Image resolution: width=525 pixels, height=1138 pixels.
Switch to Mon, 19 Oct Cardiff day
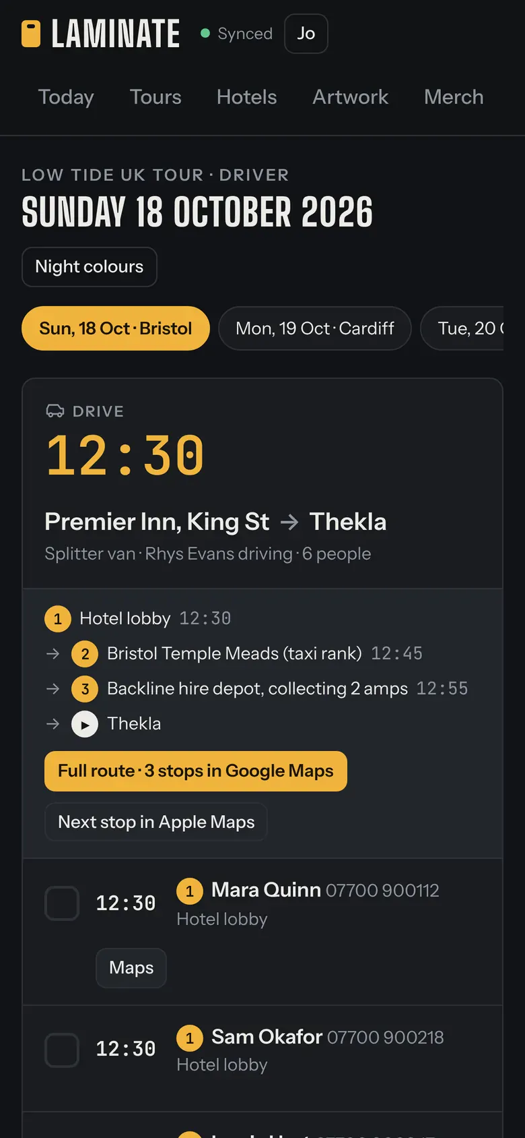315,328
